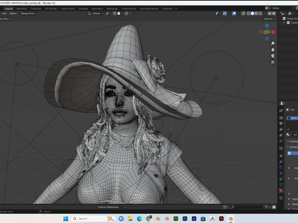Open File Explorer from the taskbar
This screenshot has height=223, width=298.
[130, 219]
